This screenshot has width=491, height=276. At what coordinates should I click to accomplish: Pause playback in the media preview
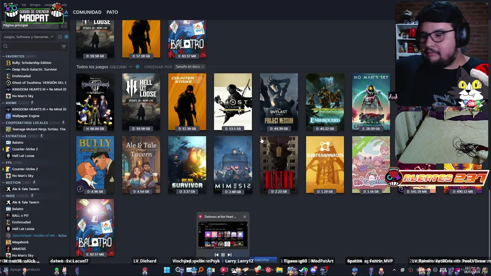tap(223, 255)
